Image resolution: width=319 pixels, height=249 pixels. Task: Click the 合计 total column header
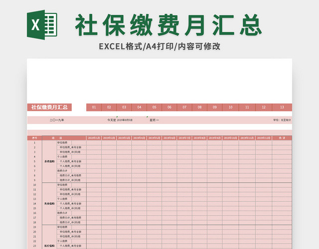282,138
